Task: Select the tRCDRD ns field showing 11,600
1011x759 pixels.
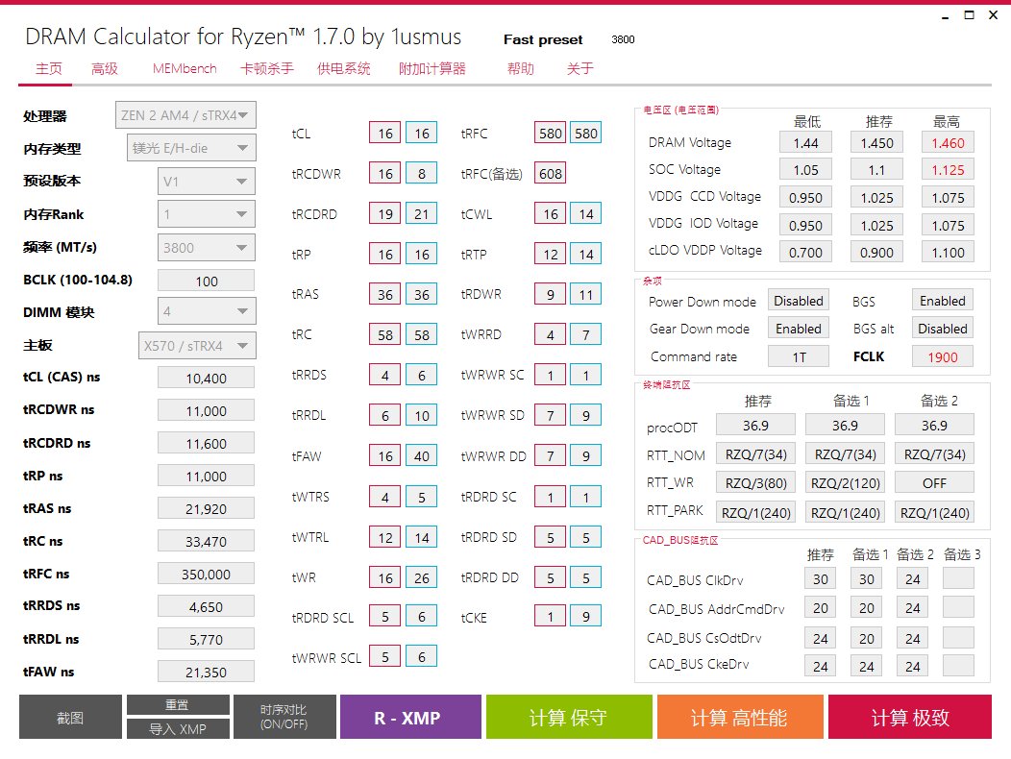Action: 207,443
